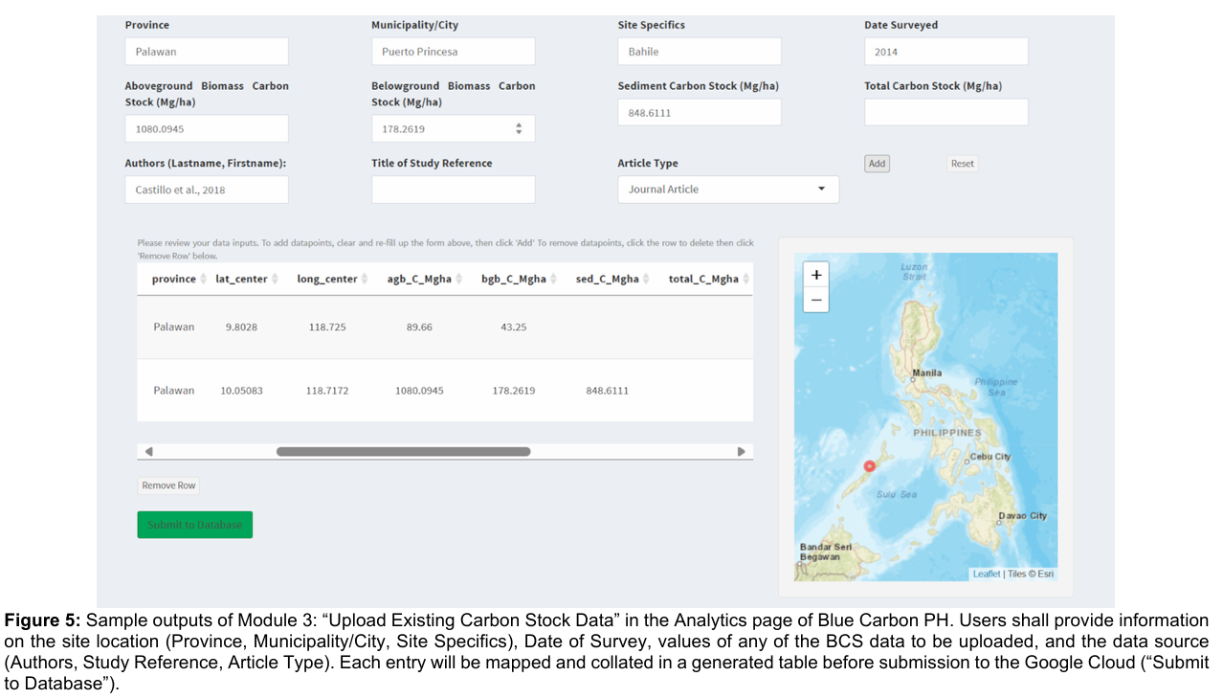Adjust Belowground Biomass value with the stepper arrows
This screenshot has height=699, width=1223.
tap(519, 128)
